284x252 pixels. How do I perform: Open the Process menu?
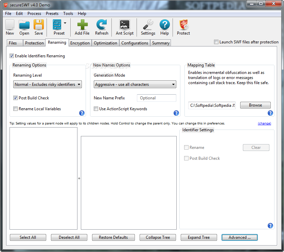[x=34, y=14]
